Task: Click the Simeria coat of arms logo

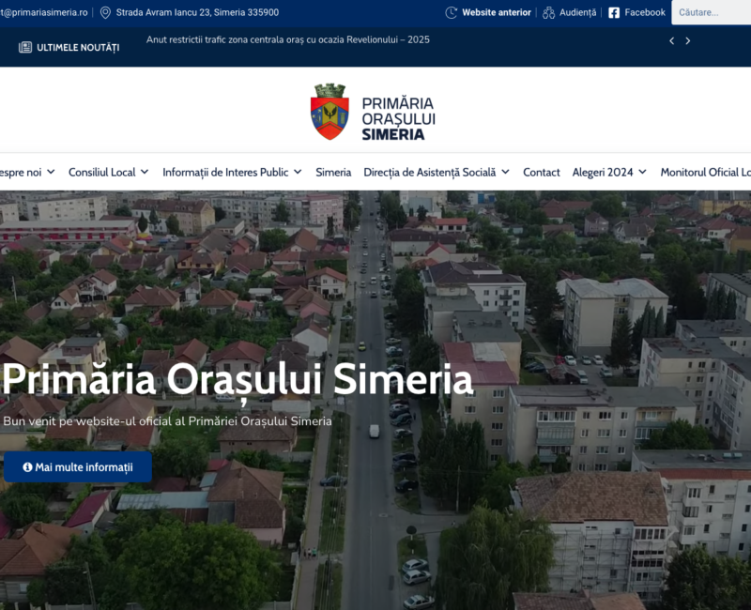Action: pyautogui.click(x=330, y=112)
